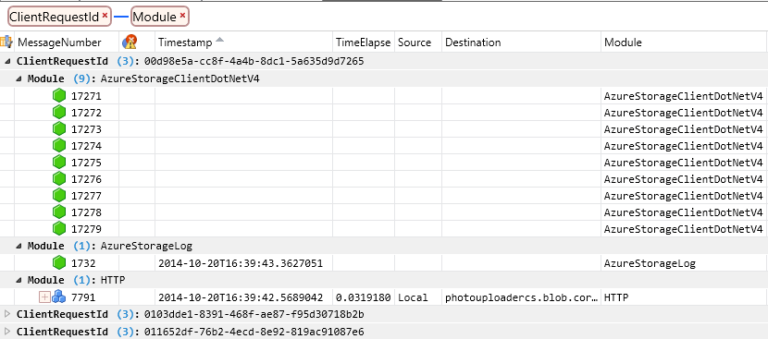Select the ClientRequestId grouping chip label

click(x=55, y=18)
